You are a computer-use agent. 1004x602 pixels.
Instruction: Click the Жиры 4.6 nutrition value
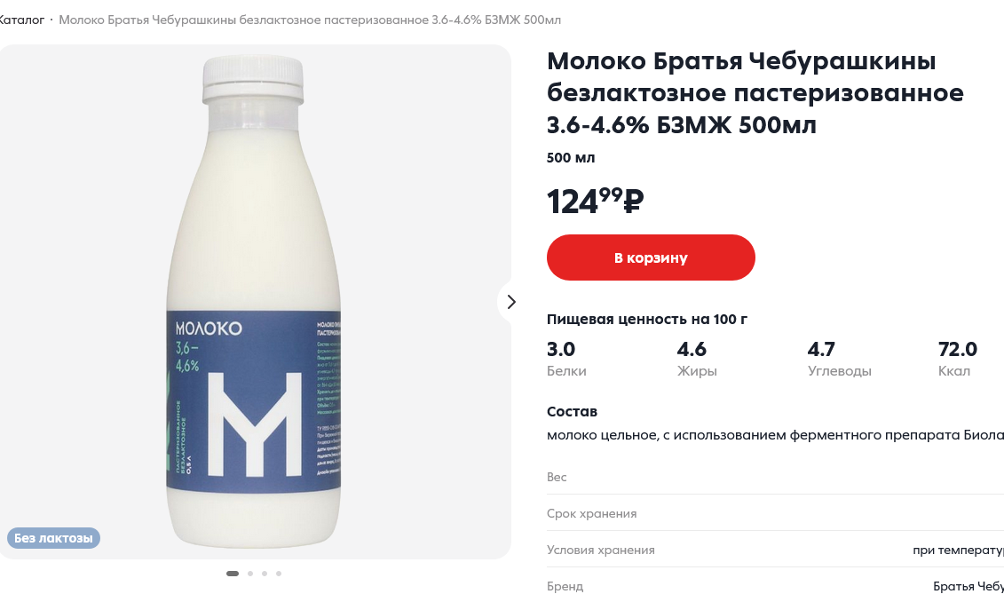coord(692,349)
